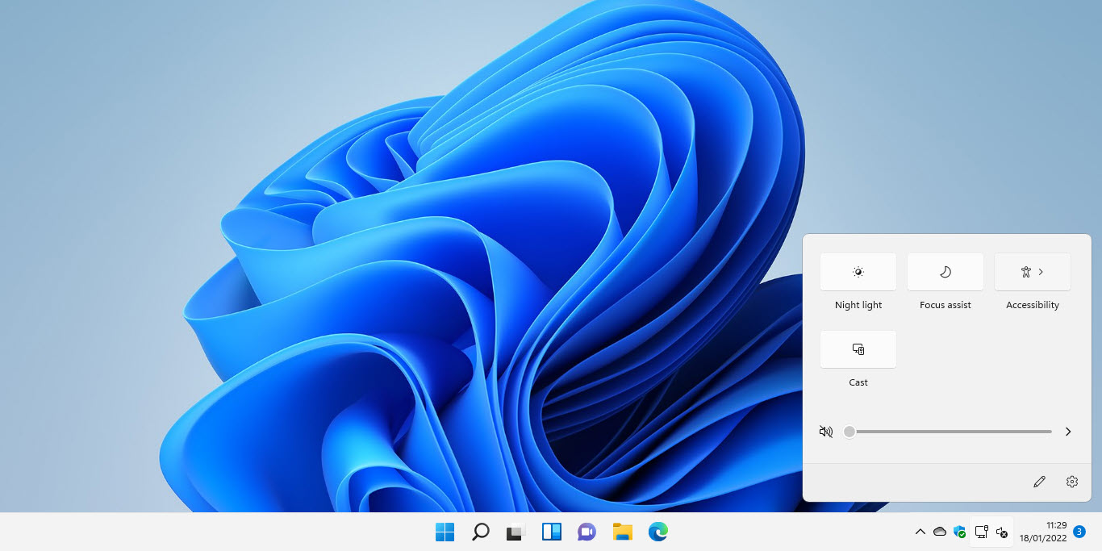Open Chat from the taskbar

coord(586,532)
